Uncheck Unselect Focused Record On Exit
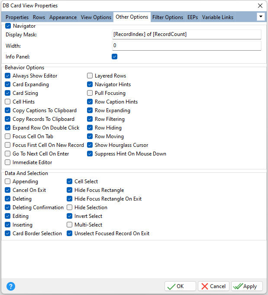Image resolution: width=268 pixels, height=295 pixels. (70, 233)
